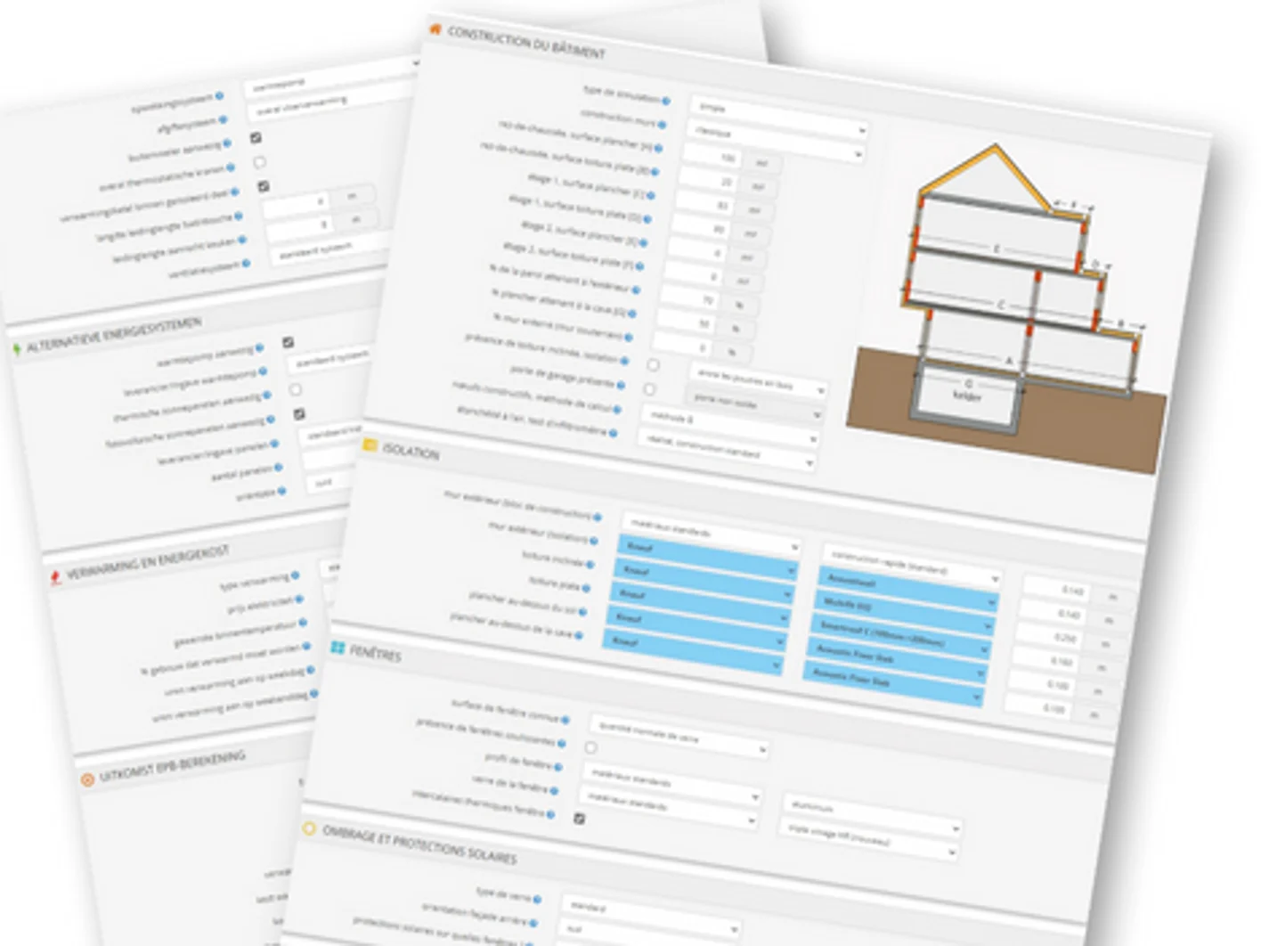Open 'standaard systeem' ventilatiesysteem dropdown in the back form
Screen dimensions: 1261x946
tap(329, 249)
